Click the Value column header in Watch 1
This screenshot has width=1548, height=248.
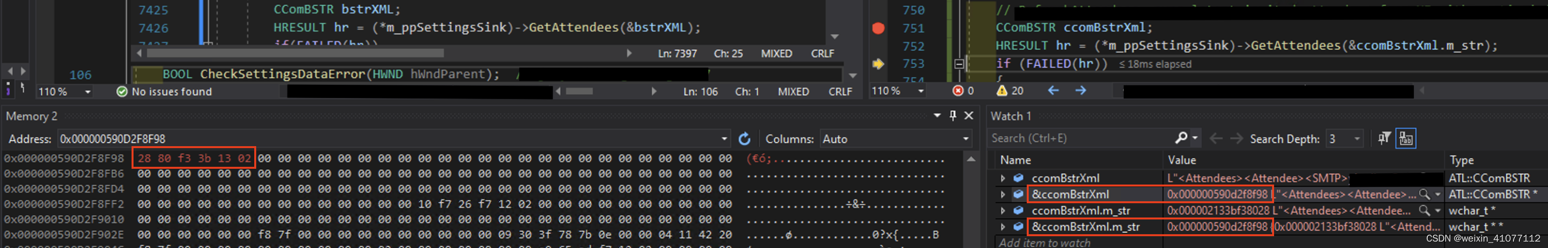click(1181, 160)
